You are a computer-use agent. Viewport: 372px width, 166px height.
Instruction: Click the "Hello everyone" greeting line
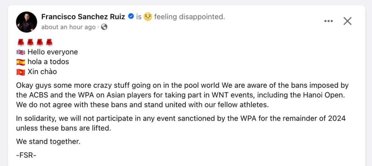[53, 52]
